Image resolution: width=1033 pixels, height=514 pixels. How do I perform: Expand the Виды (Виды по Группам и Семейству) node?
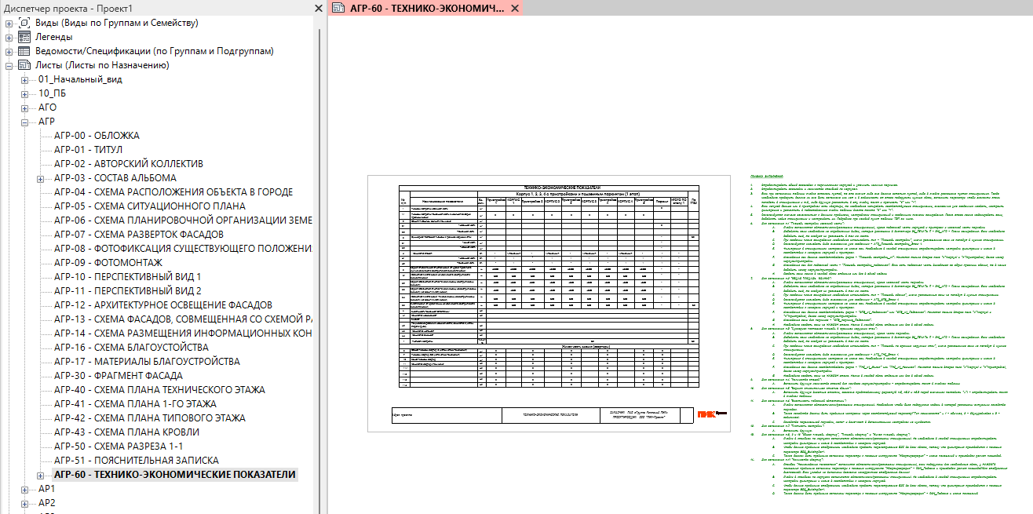(x=9, y=23)
